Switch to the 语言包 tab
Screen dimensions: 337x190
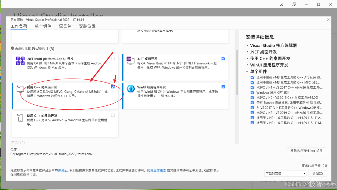point(65,26)
